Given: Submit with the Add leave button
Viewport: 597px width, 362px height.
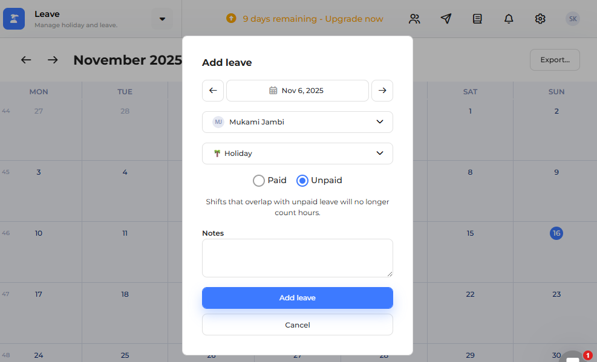Looking at the screenshot, I should [x=297, y=297].
